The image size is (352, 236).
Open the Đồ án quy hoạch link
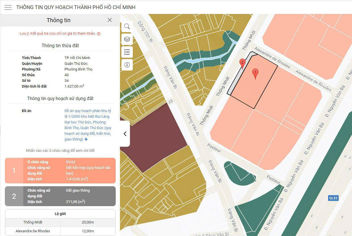[88, 125]
